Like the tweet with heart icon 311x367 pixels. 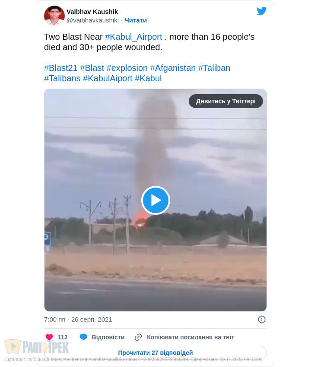tap(49, 337)
